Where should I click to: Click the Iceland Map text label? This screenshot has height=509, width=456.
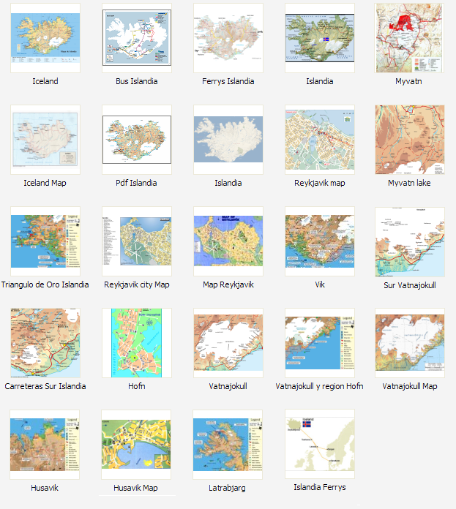pyautogui.click(x=45, y=183)
